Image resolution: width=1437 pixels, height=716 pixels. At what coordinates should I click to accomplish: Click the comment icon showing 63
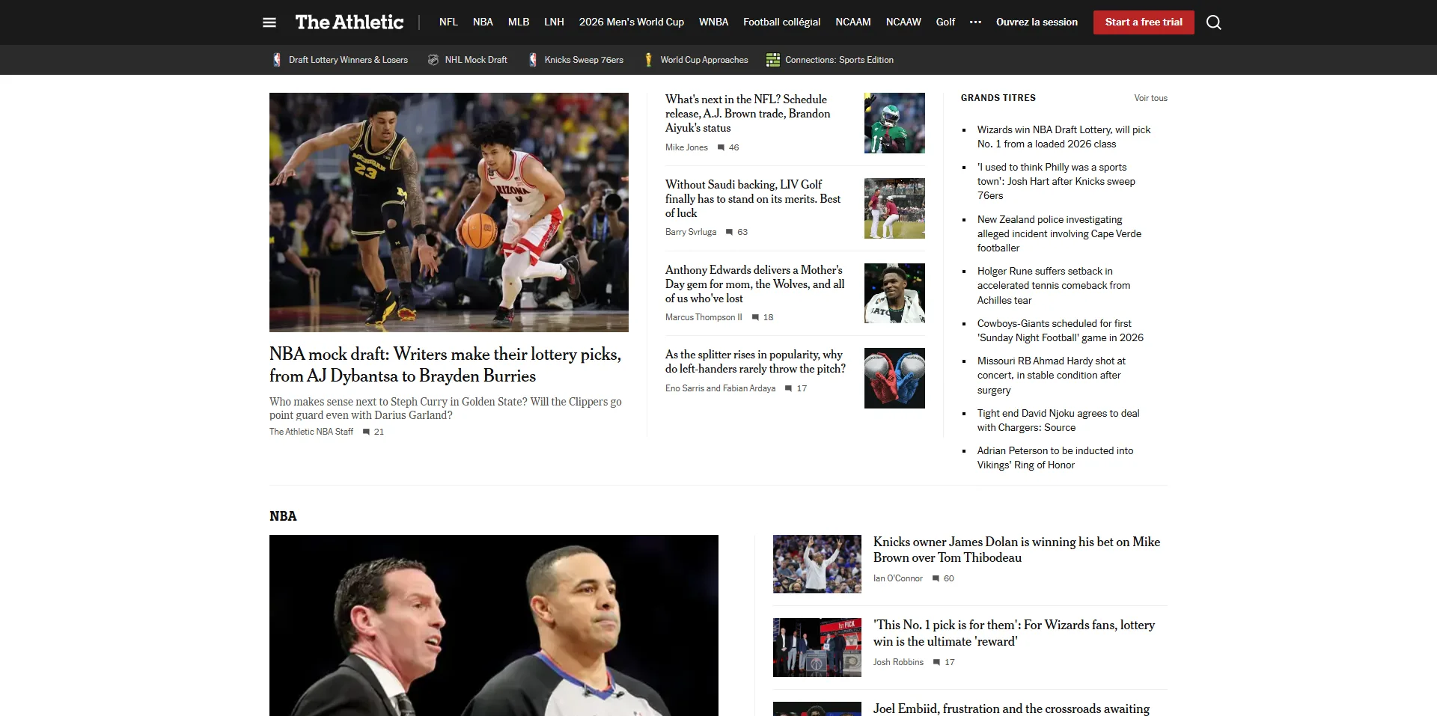tap(729, 232)
